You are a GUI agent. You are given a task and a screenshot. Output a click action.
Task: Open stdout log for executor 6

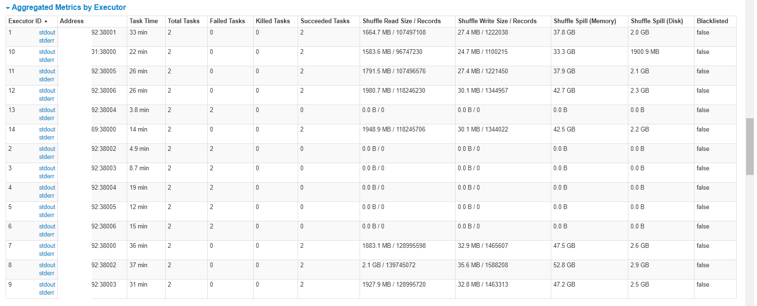click(x=47, y=227)
